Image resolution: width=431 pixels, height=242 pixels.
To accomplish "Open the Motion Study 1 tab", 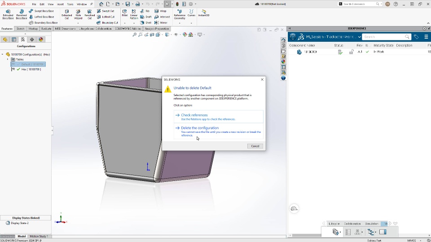I will 39,236.
